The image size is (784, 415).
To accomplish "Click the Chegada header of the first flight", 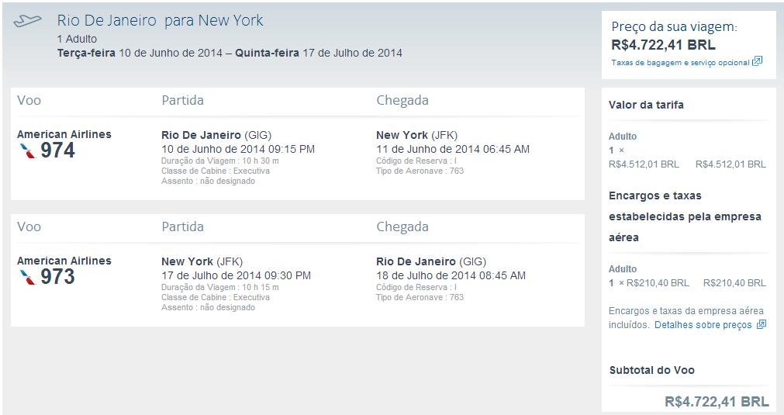I will (402, 100).
